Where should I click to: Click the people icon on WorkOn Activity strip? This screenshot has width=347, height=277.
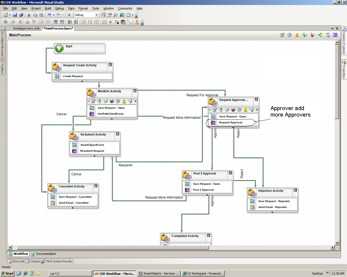pos(112,101)
